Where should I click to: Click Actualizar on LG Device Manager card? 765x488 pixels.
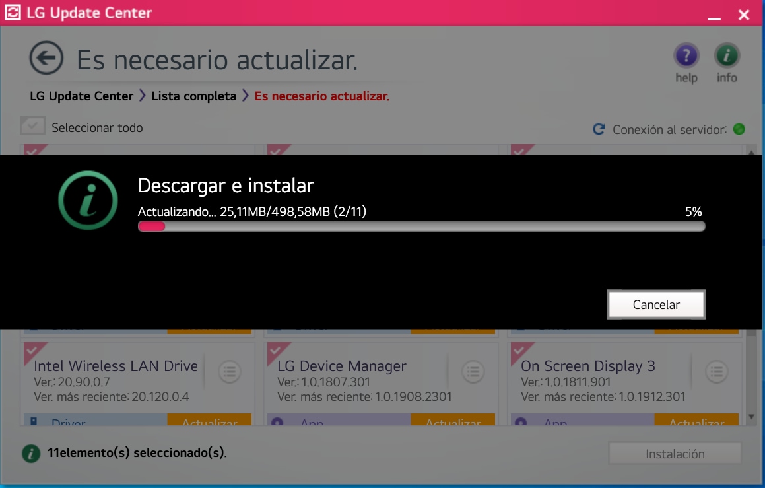point(453,420)
